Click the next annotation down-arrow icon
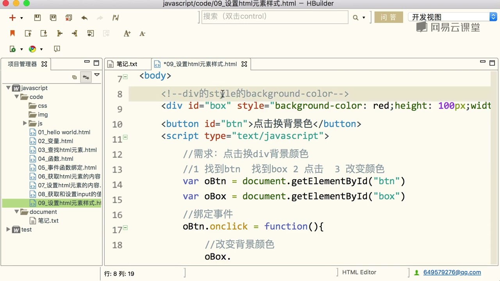500x281 pixels. pos(44,33)
